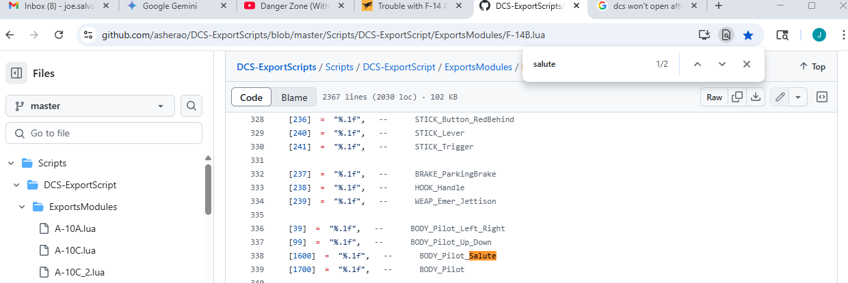Image resolution: width=848 pixels, height=283 pixels.
Task: Download the raw file
Action: [x=756, y=98]
